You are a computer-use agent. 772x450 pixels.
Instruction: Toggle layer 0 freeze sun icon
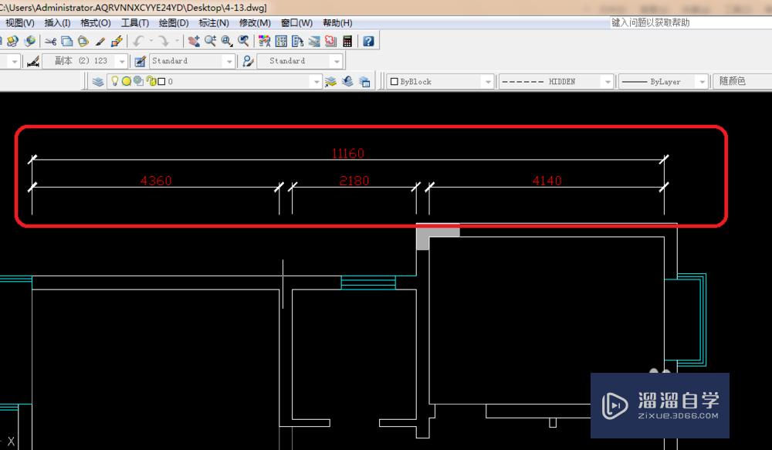tap(127, 81)
